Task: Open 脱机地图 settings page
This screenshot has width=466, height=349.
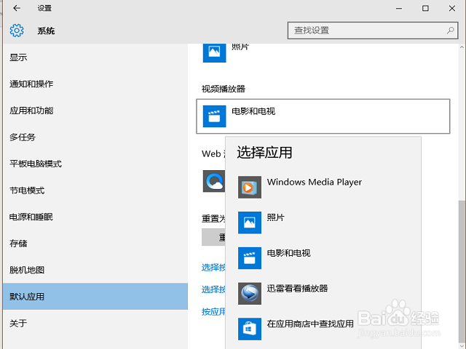Action: 95,270
